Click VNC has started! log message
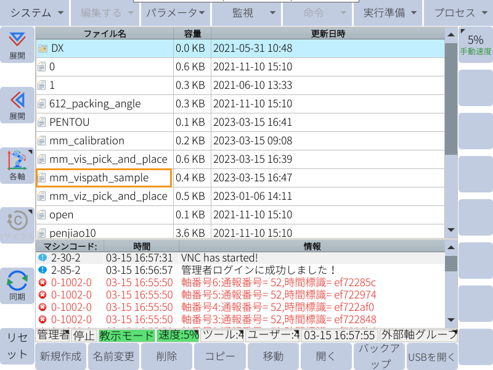Viewport: 493px width, 370px height. tap(219, 258)
